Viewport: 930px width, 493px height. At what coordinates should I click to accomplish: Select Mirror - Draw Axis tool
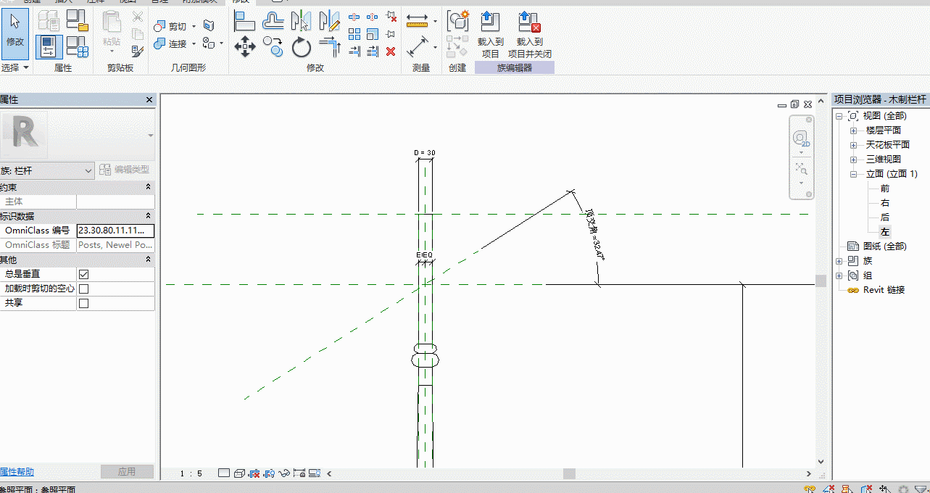[x=329, y=21]
